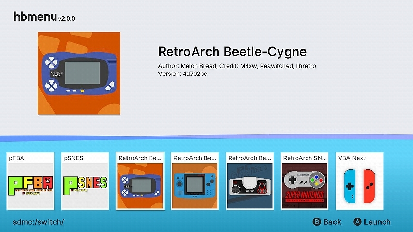Select the pSNES app icon
This screenshot has height=232, width=413.
(x=85, y=181)
